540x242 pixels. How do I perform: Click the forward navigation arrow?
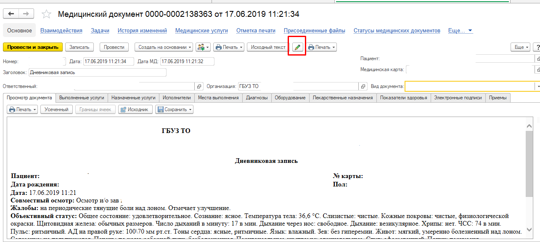click(26, 14)
